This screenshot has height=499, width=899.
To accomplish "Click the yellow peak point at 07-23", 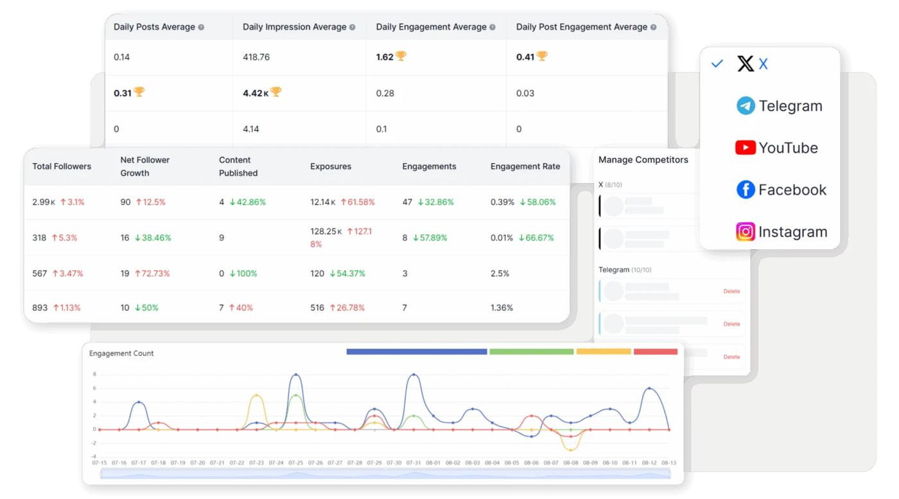I will click(x=256, y=395).
